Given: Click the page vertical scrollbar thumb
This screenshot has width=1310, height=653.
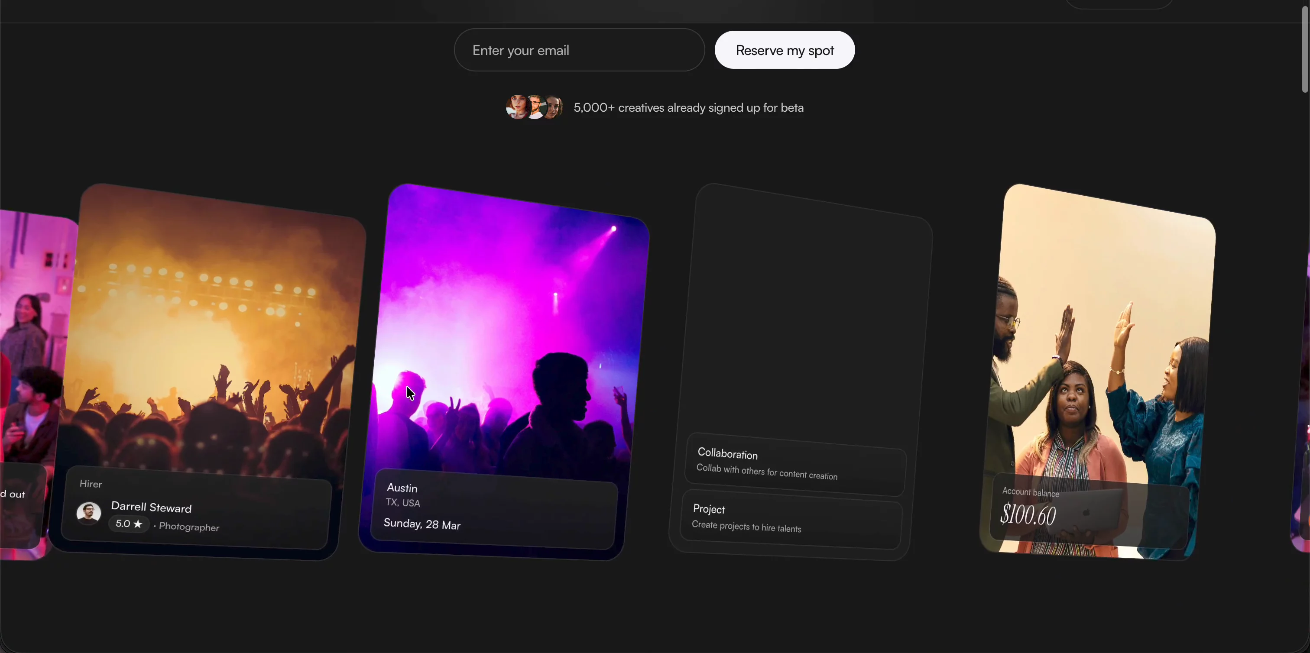Looking at the screenshot, I should click(x=1305, y=50).
